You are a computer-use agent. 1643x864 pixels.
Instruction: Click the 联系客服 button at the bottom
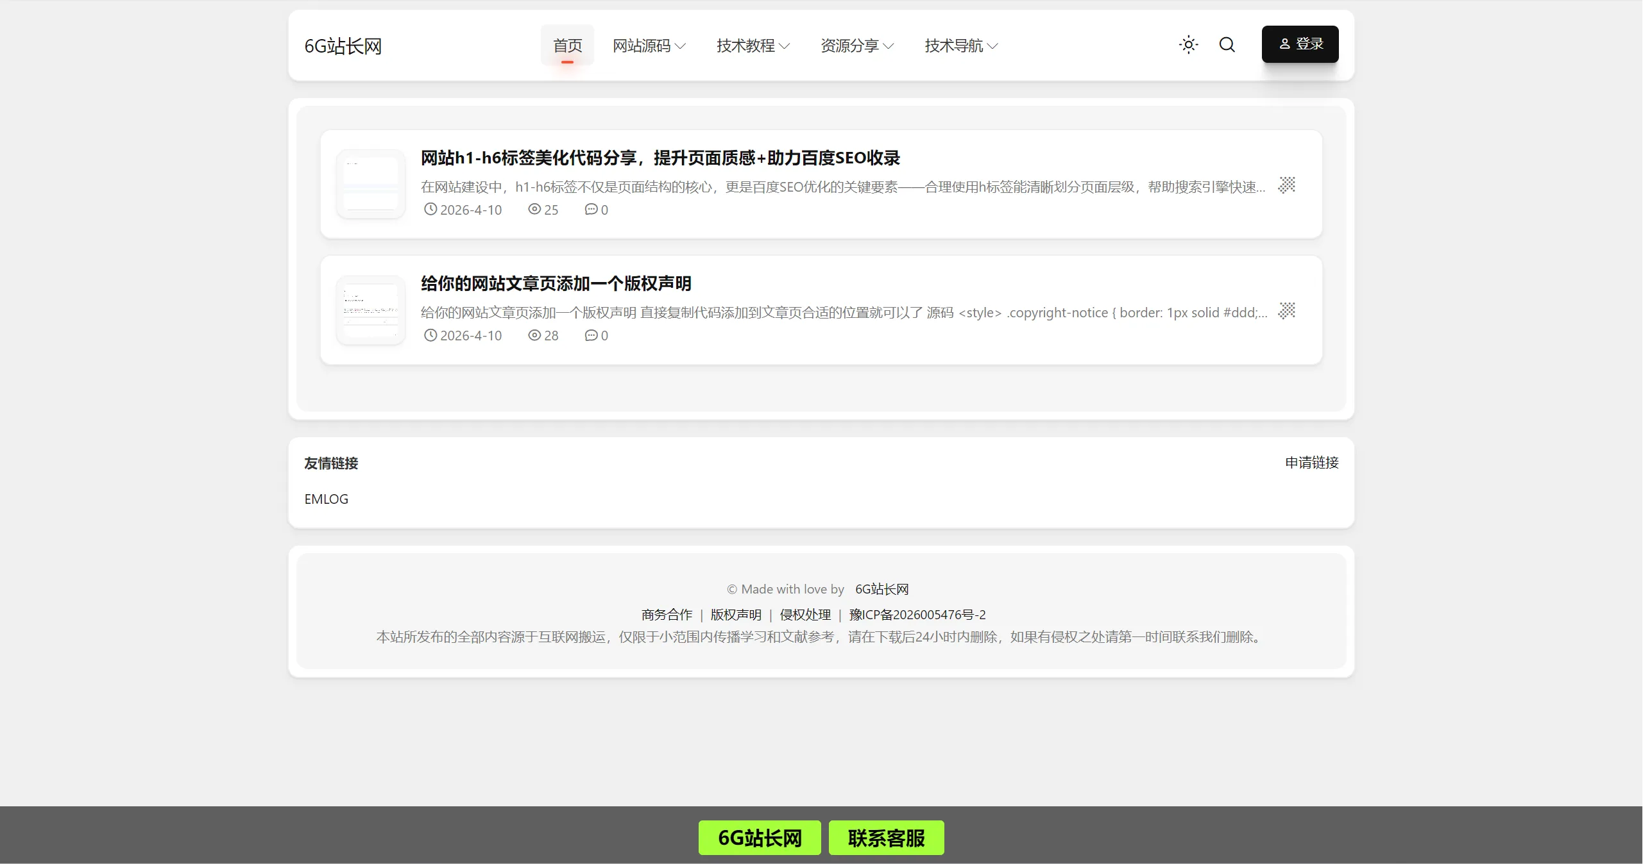tap(886, 838)
